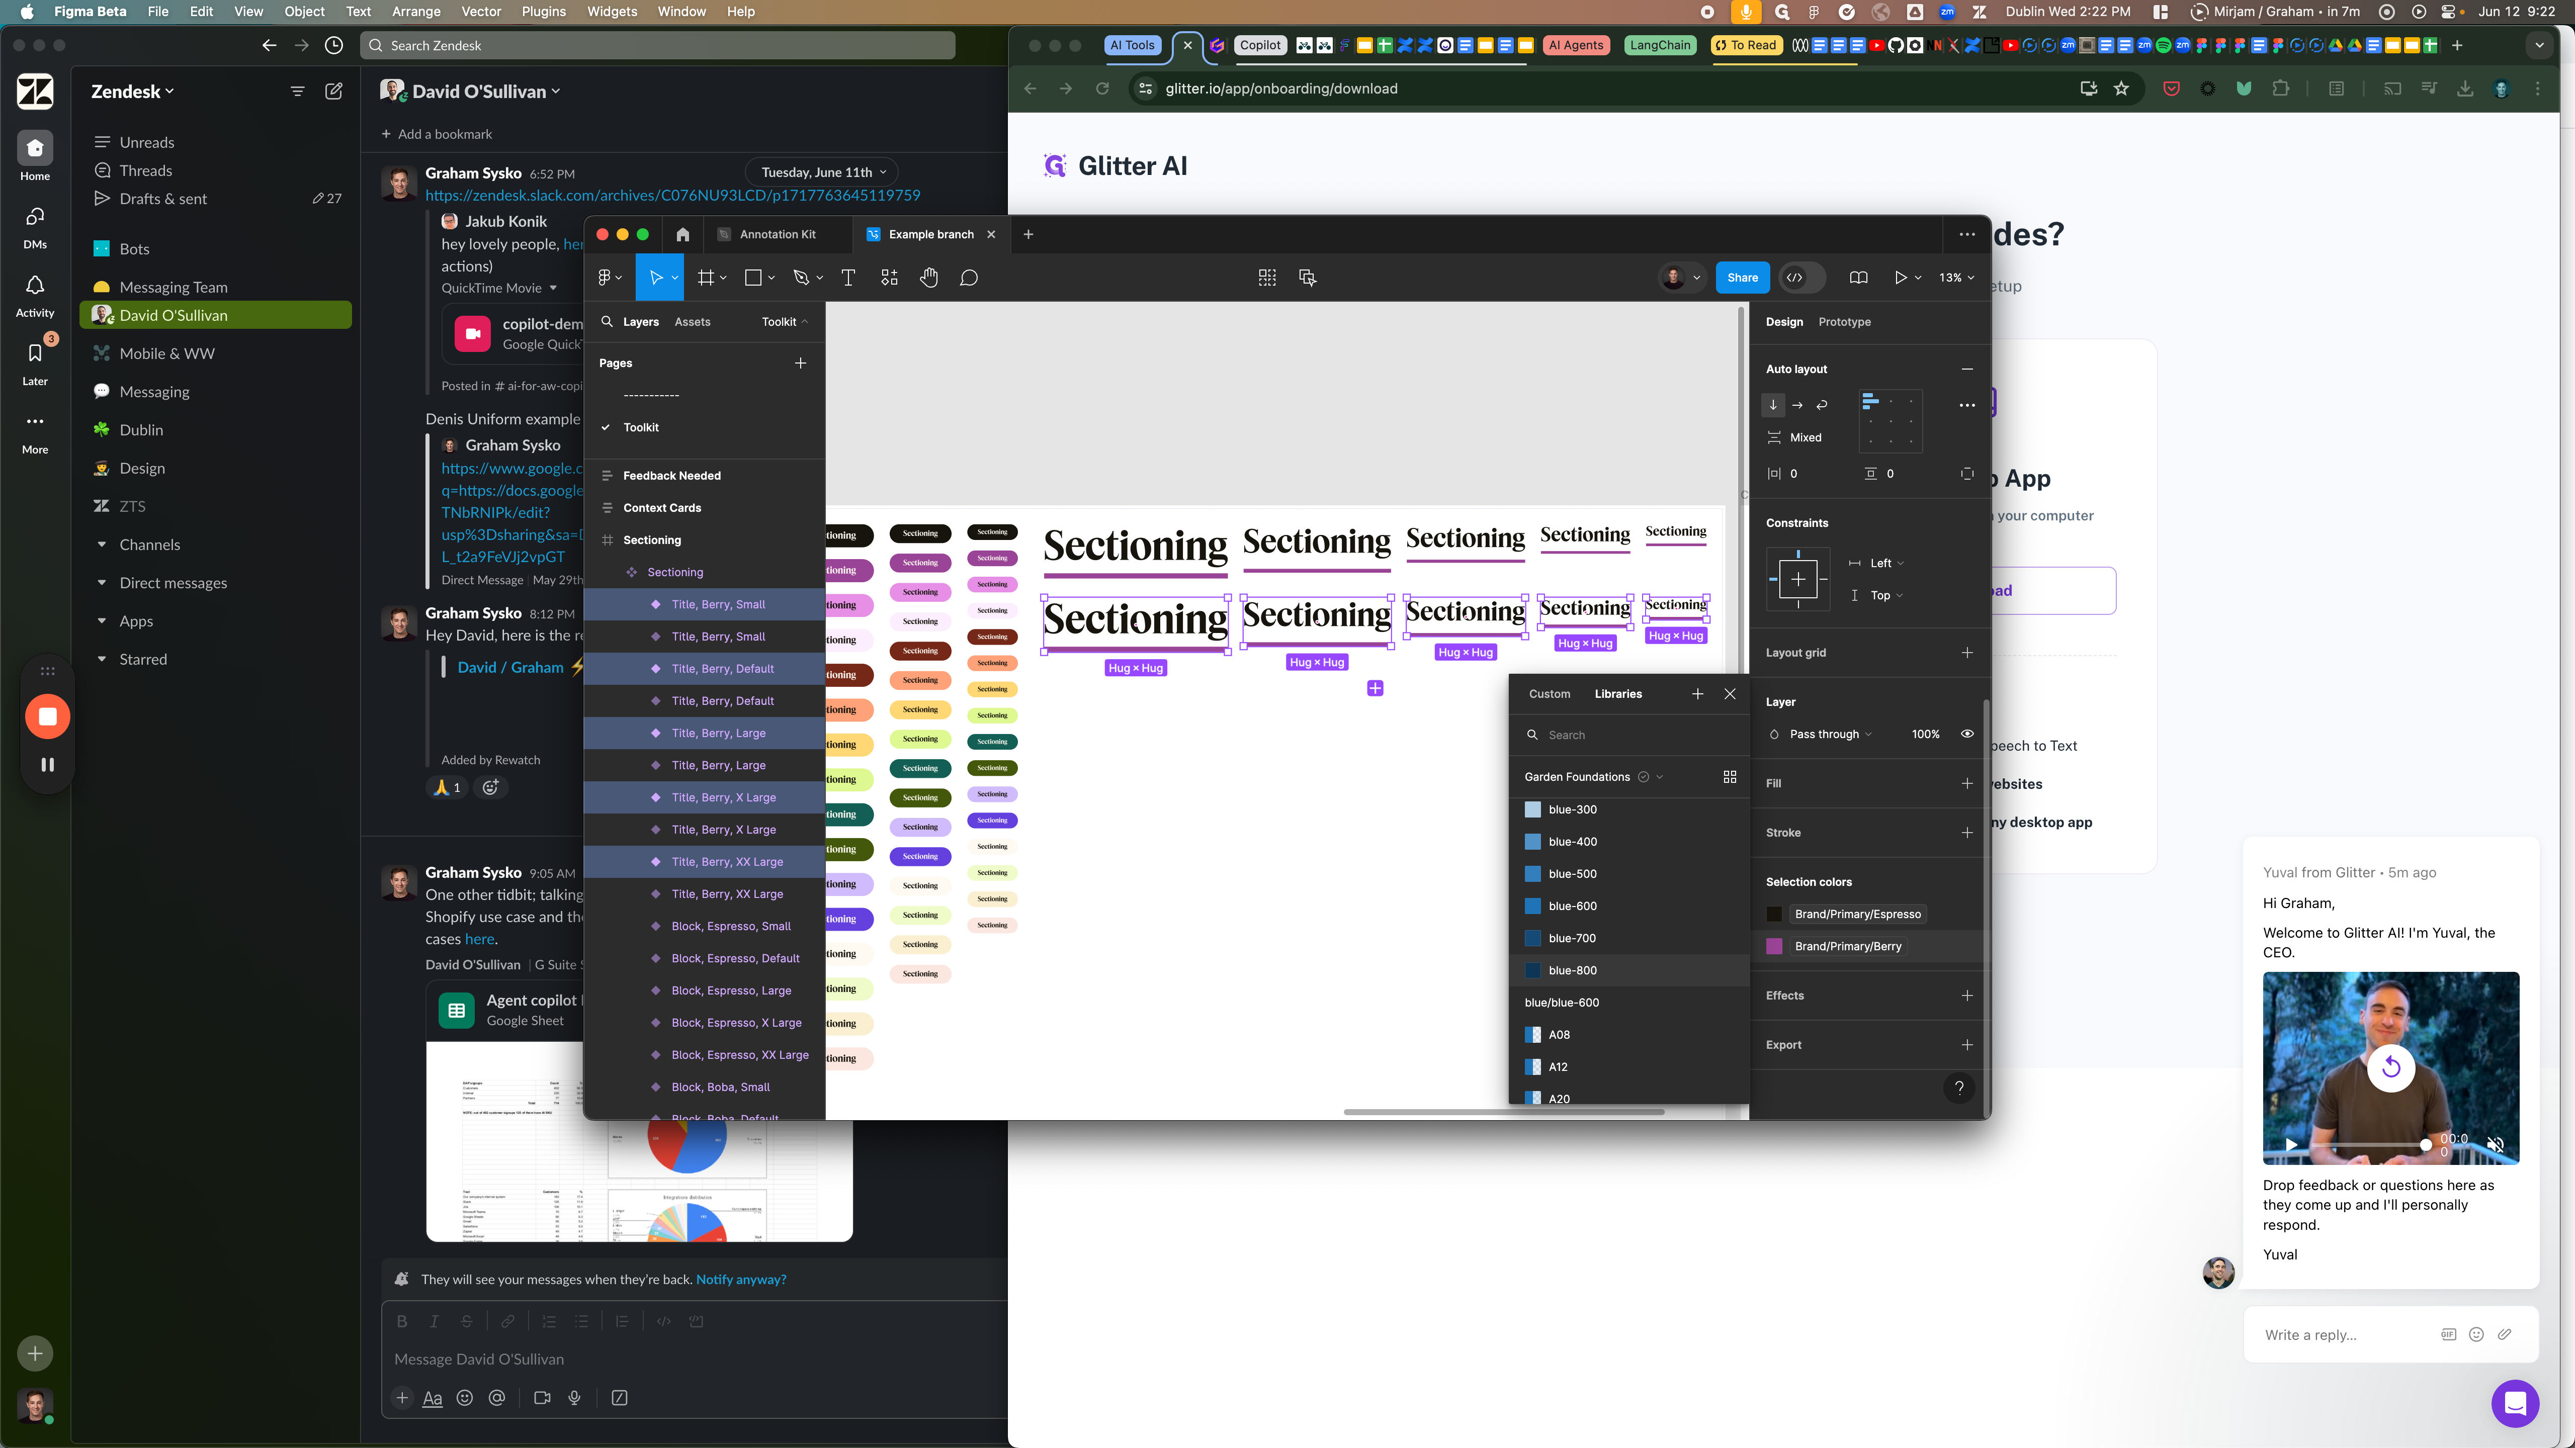The width and height of the screenshot is (2575, 1448).
Task: Click the Share button in Figma
Action: click(1742, 278)
